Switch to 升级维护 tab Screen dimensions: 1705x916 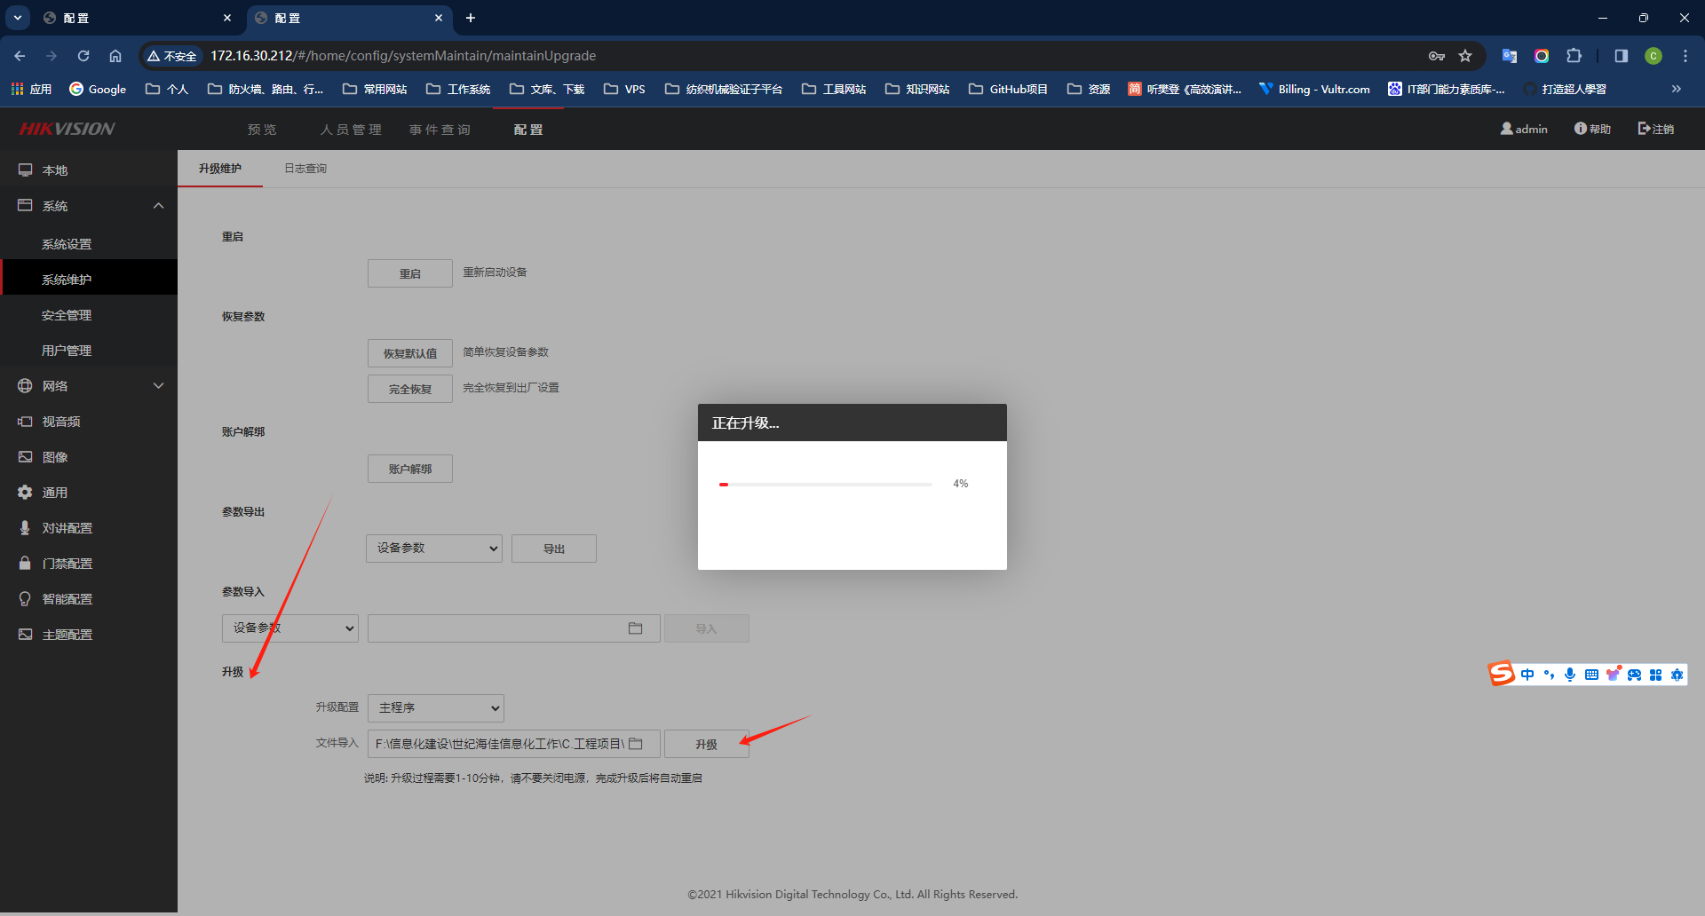coord(220,168)
